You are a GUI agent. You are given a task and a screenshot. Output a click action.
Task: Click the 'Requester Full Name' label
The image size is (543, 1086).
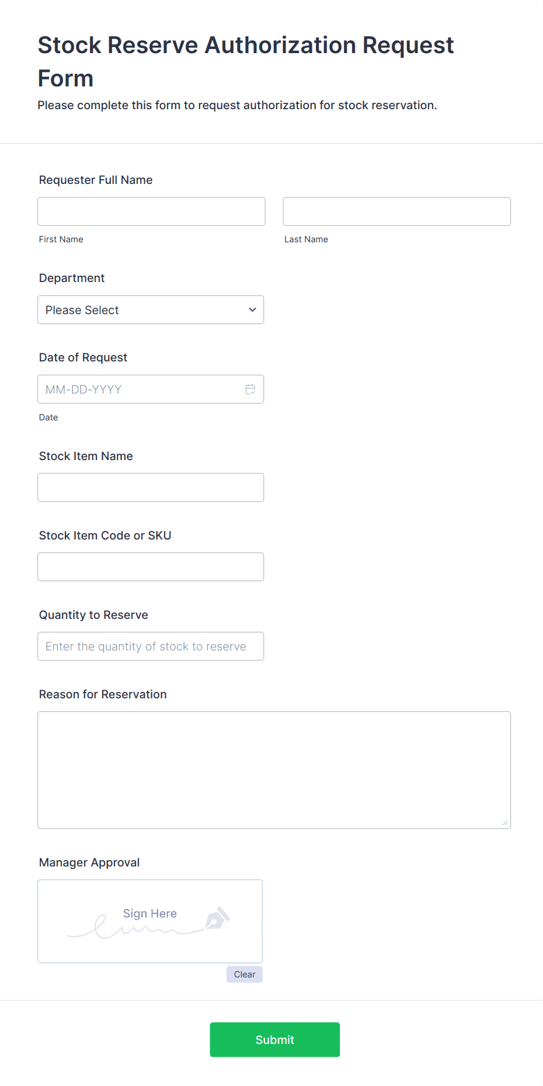pyautogui.click(x=96, y=180)
